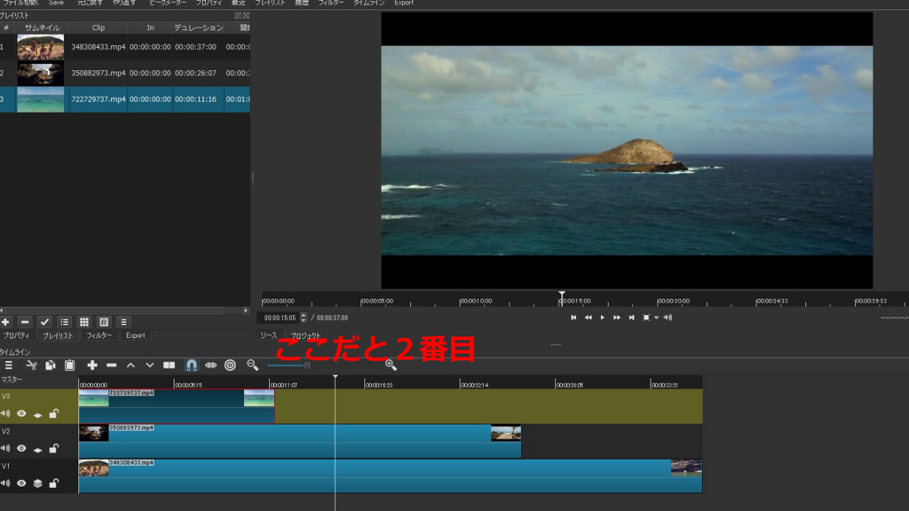Open the timeline hamburger menu
909x511 pixels.
pyautogui.click(x=9, y=365)
